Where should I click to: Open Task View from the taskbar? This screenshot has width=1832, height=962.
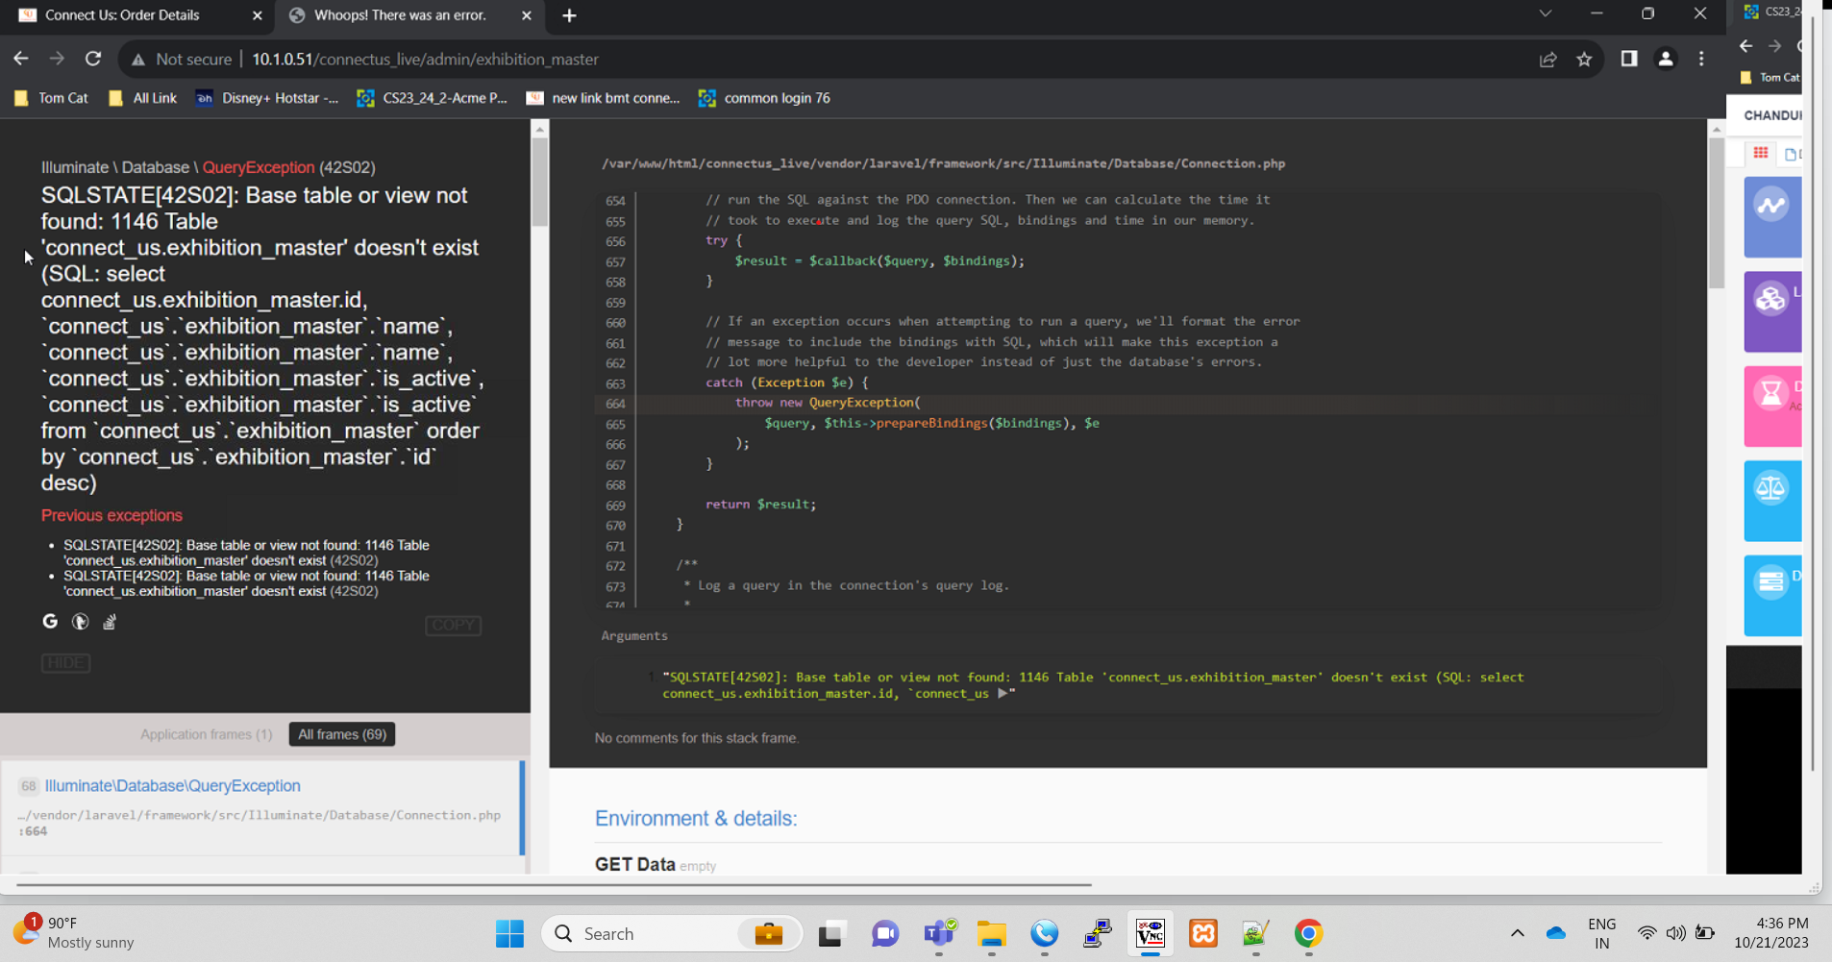click(x=832, y=933)
